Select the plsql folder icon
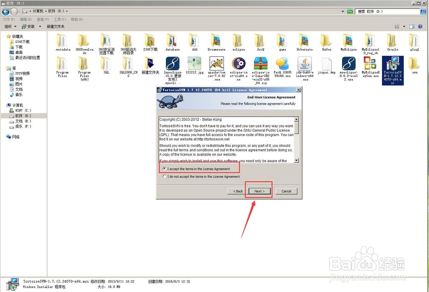Screen dimensions: 429x292 (x=414, y=40)
